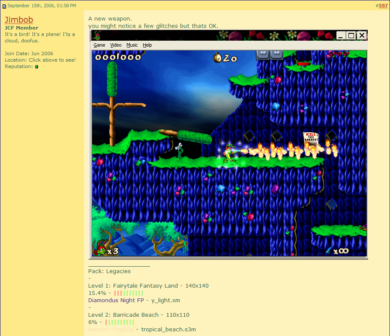
Task: Open the Diamondus Night FP link
Action: coord(116,300)
